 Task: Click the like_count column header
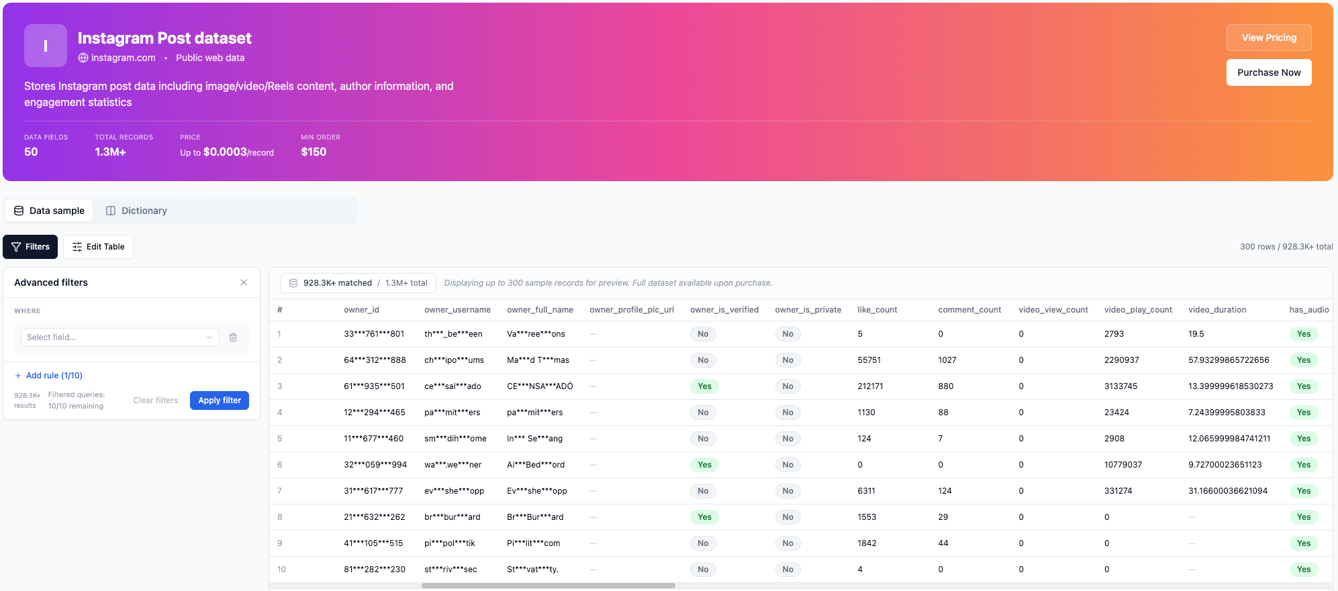coord(877,310)
